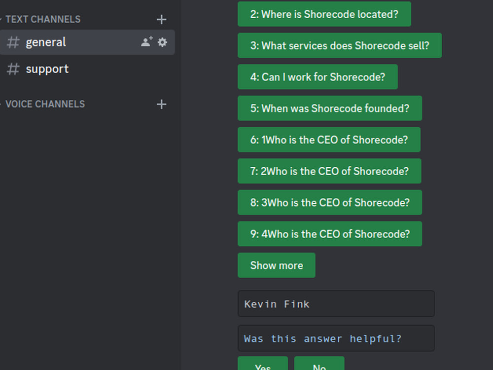Select the question 'Where is Shorecode located?'
Screen dimensions: 493x370
[324, 14]
